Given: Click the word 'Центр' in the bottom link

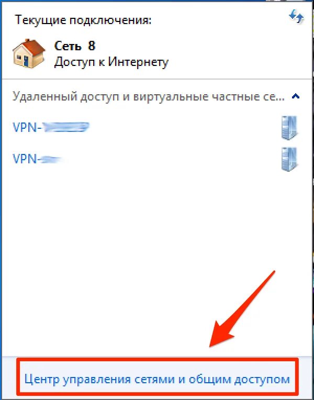Looking at the screenshot, I should pos(41,379).
